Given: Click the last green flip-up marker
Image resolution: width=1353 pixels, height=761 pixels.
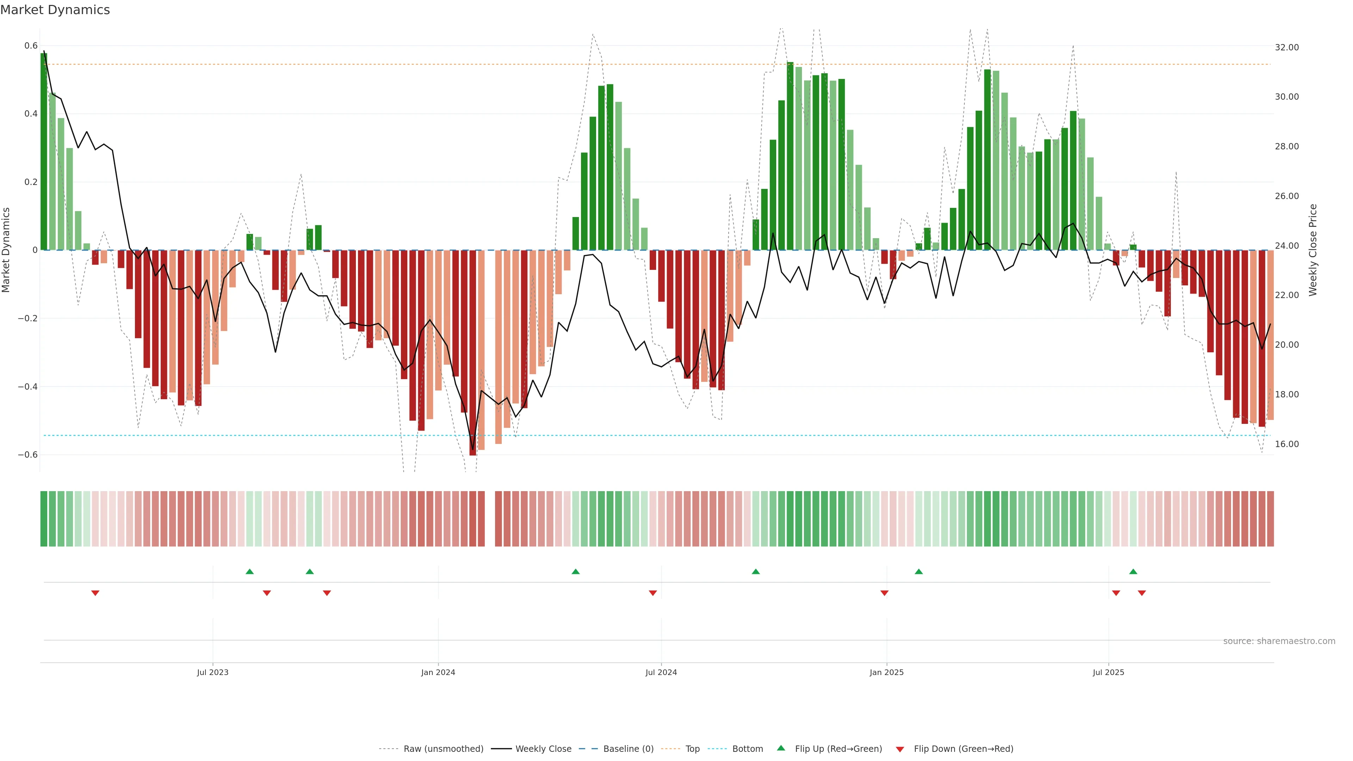Looking at the screenshot, I should click(1133, 571).
